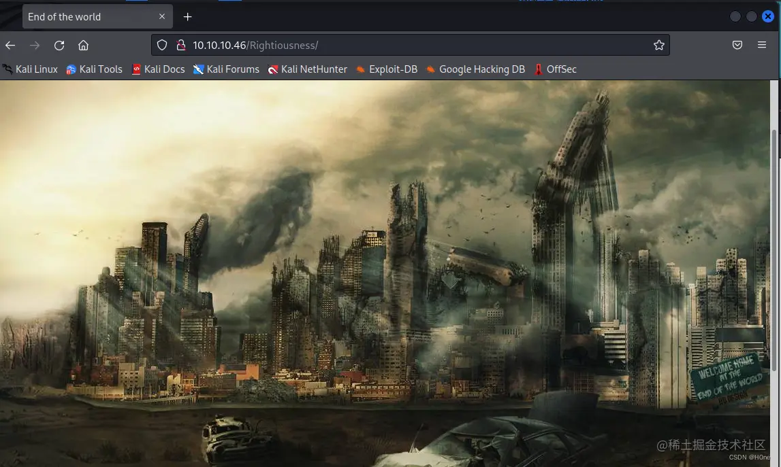Minimize the browser window

(x=735, y=16)
